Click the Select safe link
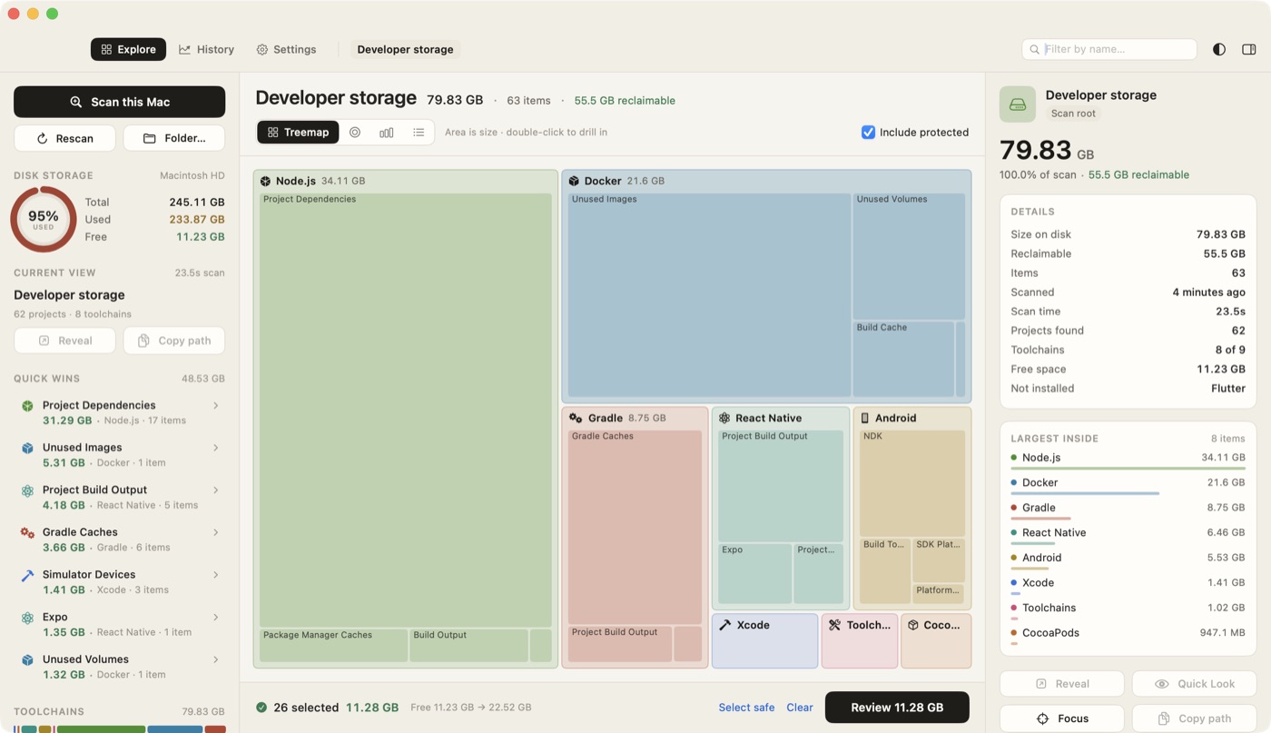Viewport: 1271px width, 733px height. [x=746, y=708]
